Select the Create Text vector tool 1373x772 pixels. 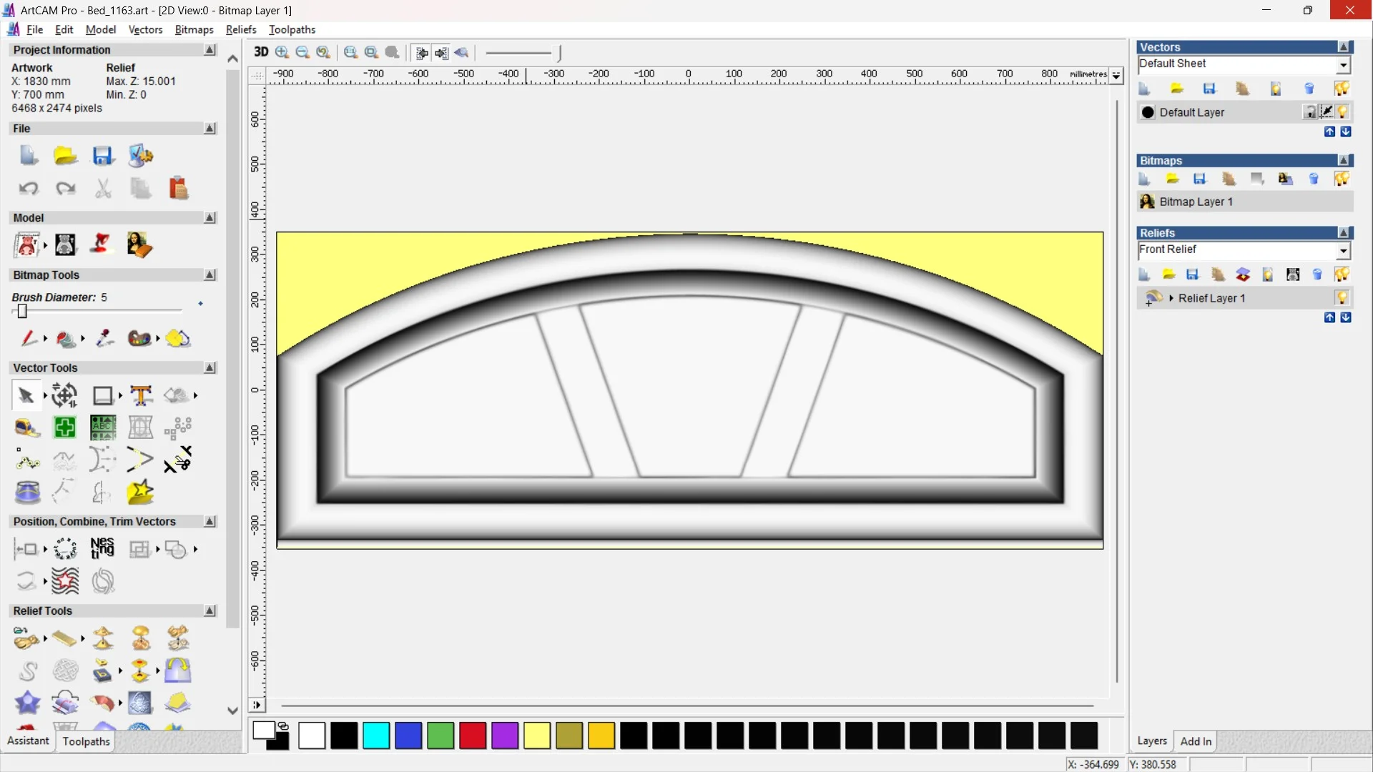click(141, 395)
